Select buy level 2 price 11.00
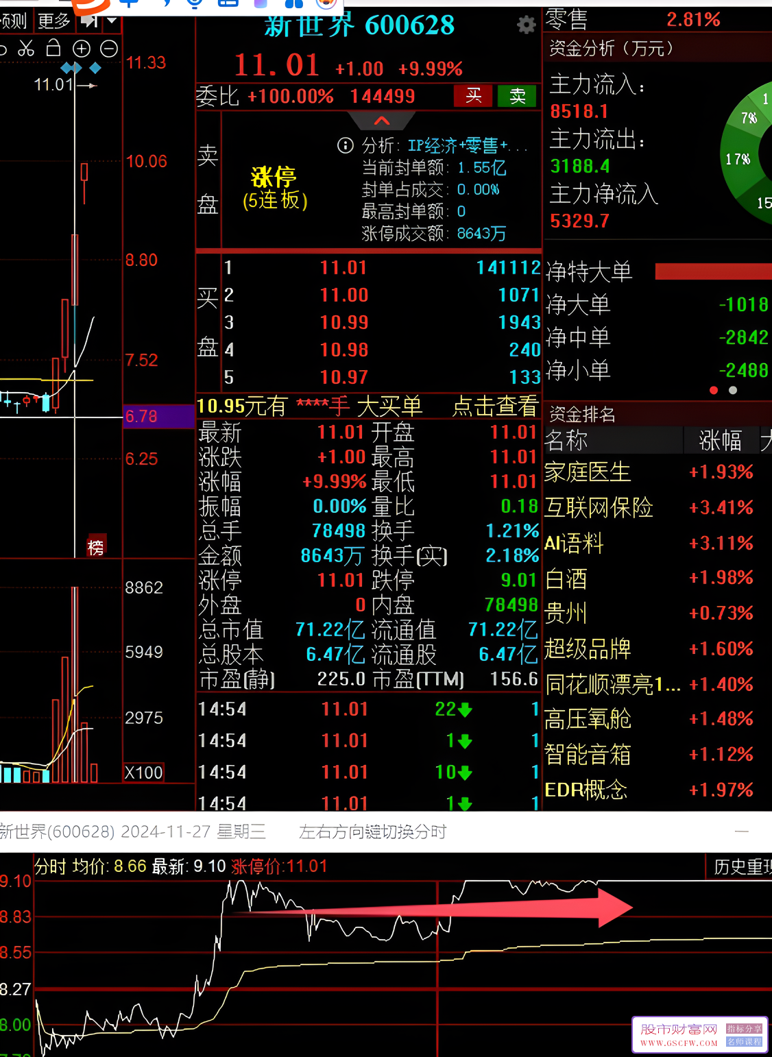 point(344,295)
